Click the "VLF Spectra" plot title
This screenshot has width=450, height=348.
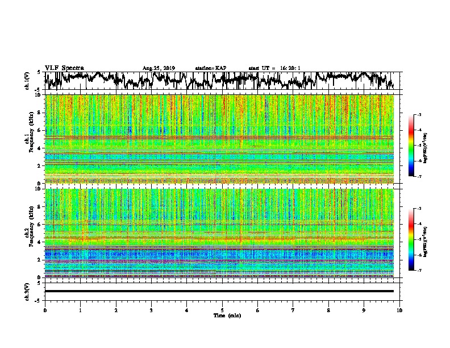click(x=64, y=68)
